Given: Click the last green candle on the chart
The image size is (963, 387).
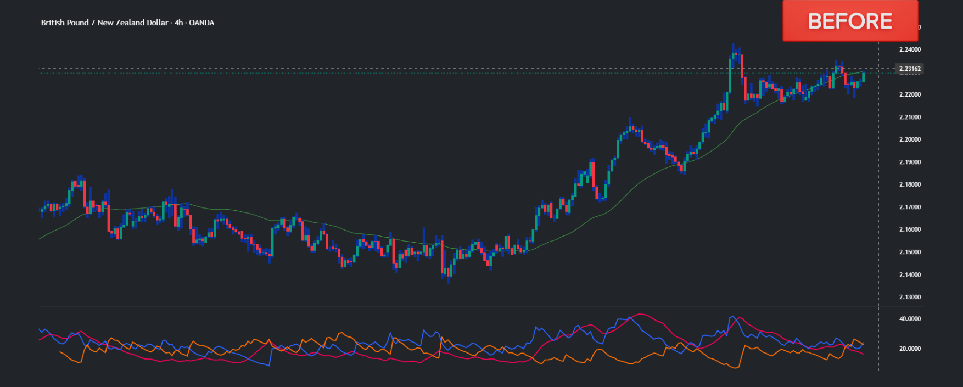Looking at the screenshot, I should (863, 77).
